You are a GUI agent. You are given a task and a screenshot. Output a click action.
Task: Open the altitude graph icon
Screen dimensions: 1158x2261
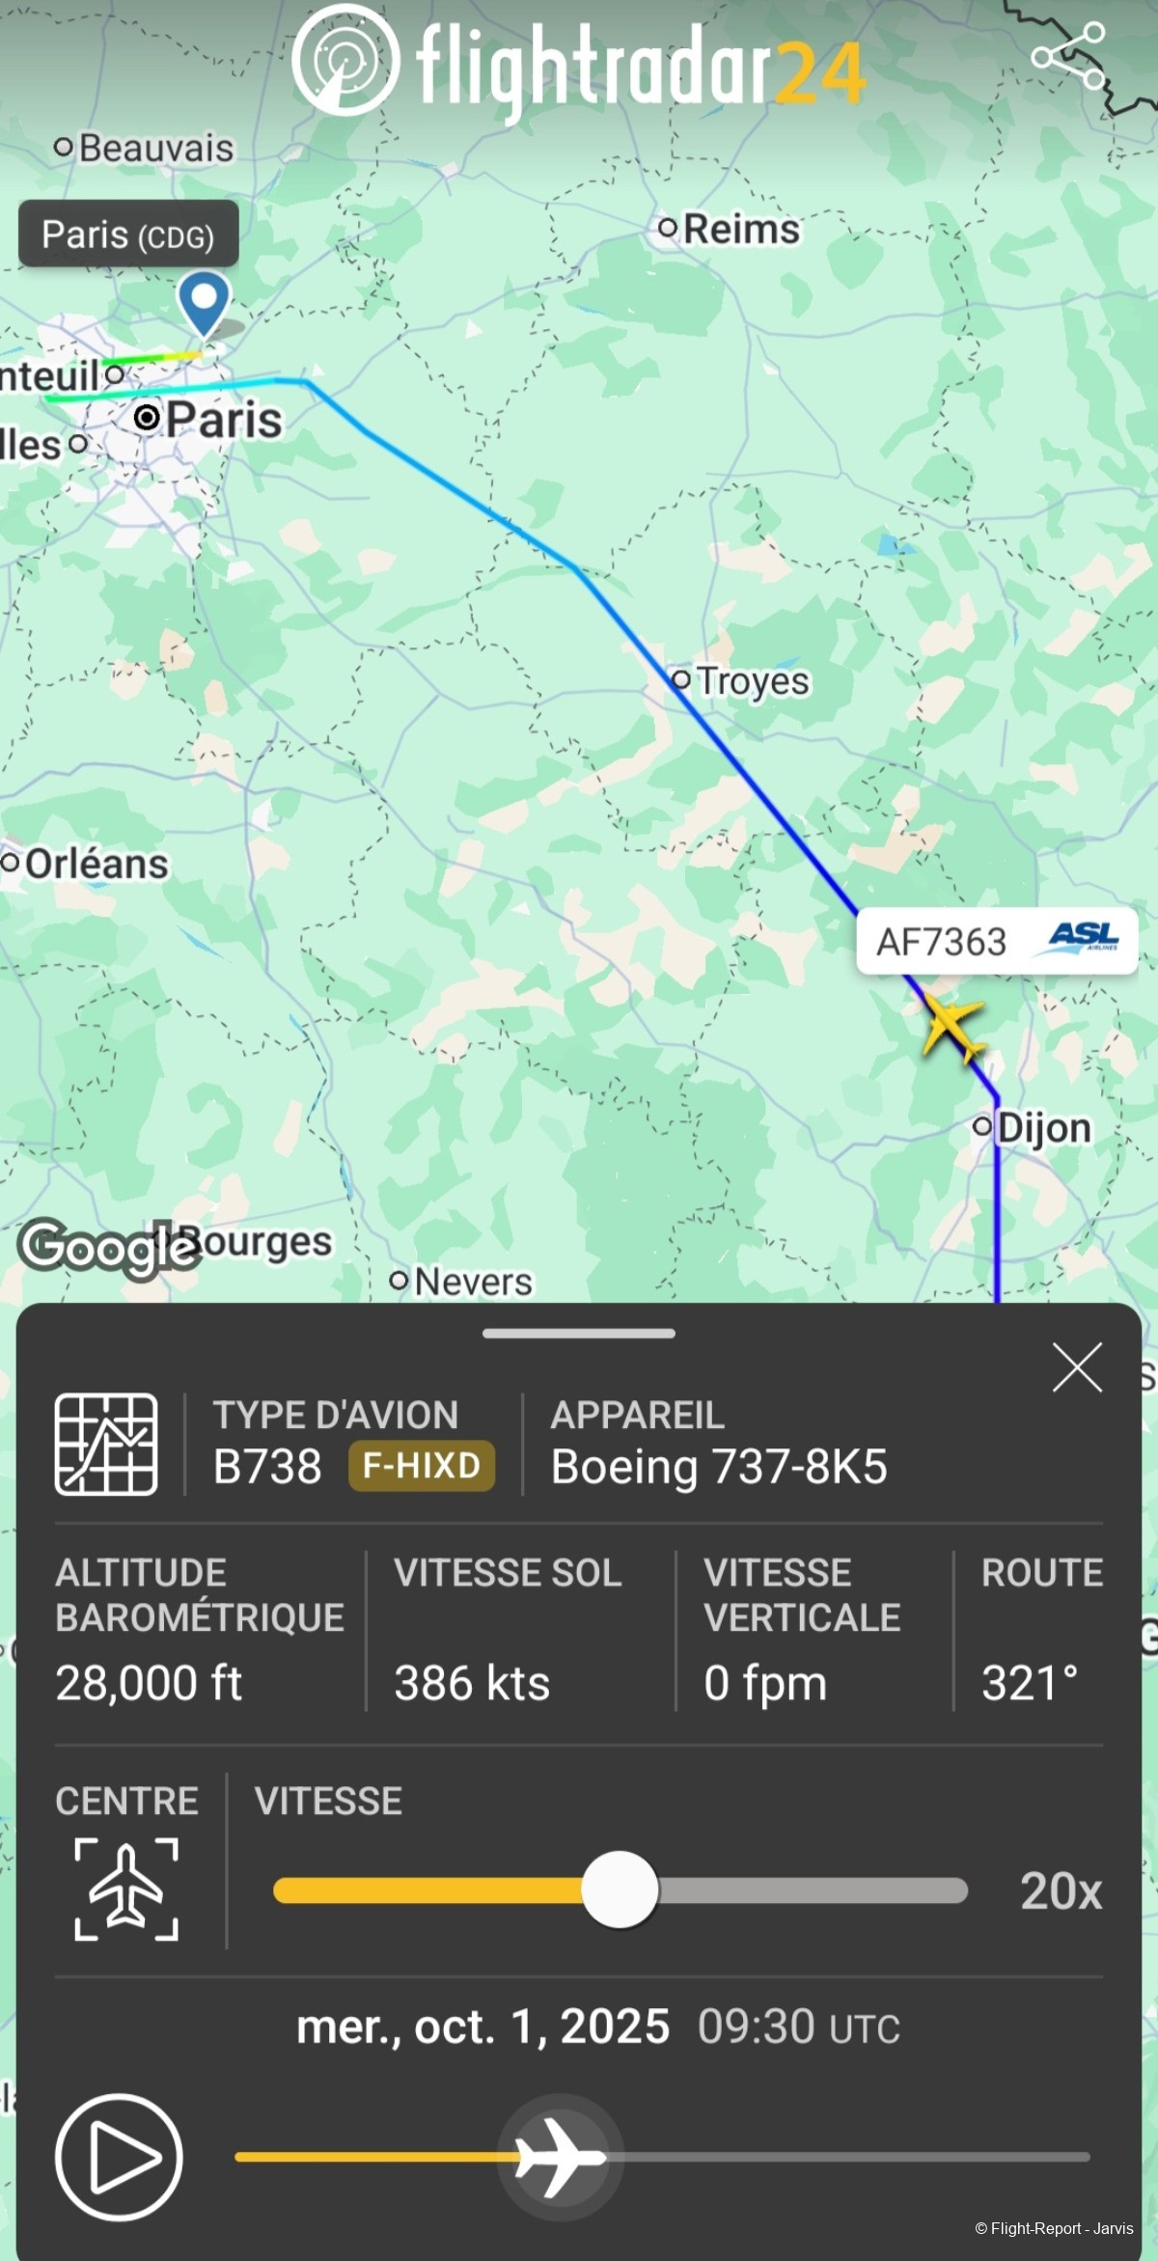pos(106,1445)
